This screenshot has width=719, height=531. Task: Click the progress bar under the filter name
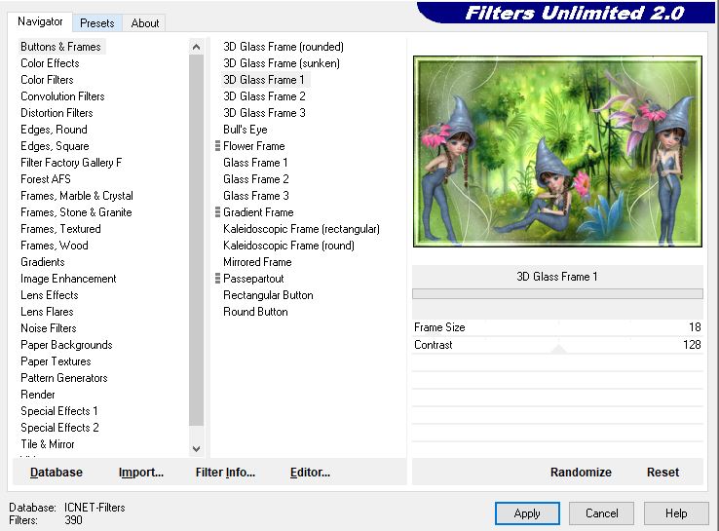coord(557,293)
